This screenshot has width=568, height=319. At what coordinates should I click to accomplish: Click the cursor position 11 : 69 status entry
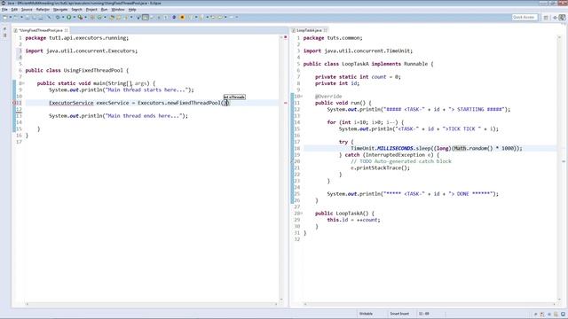point(424,314)
